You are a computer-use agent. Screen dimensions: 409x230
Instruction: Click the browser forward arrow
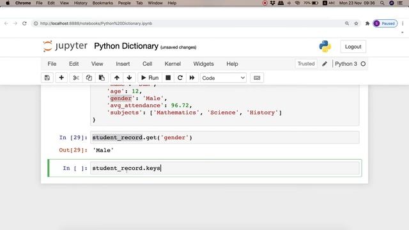click(x=15, y=24)
